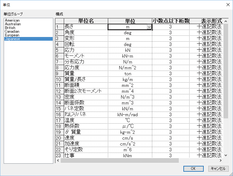Select the kN-m/rad unit cell
This screenshot has width=233, height=176.
pos(130,115)
